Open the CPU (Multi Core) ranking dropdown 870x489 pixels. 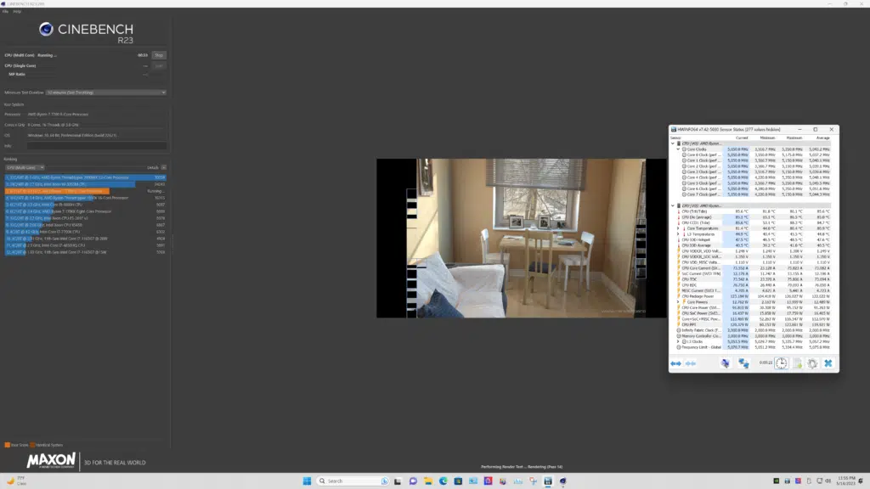[25, 167]
